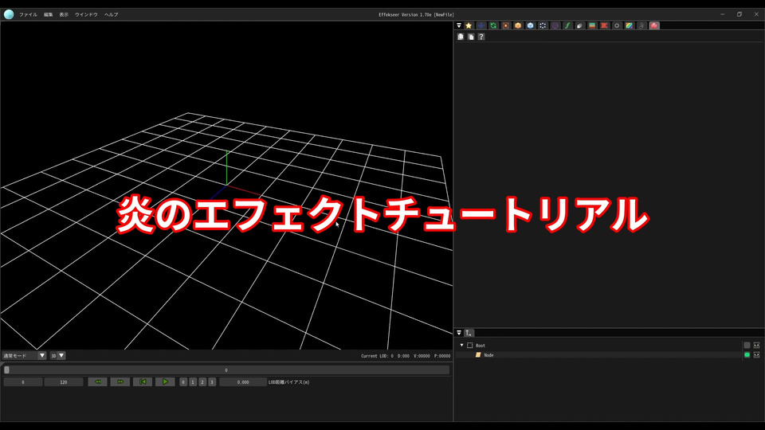The image size is (765, 430).
Task: Open the blue cube tab icon
Action: (531, 25)
